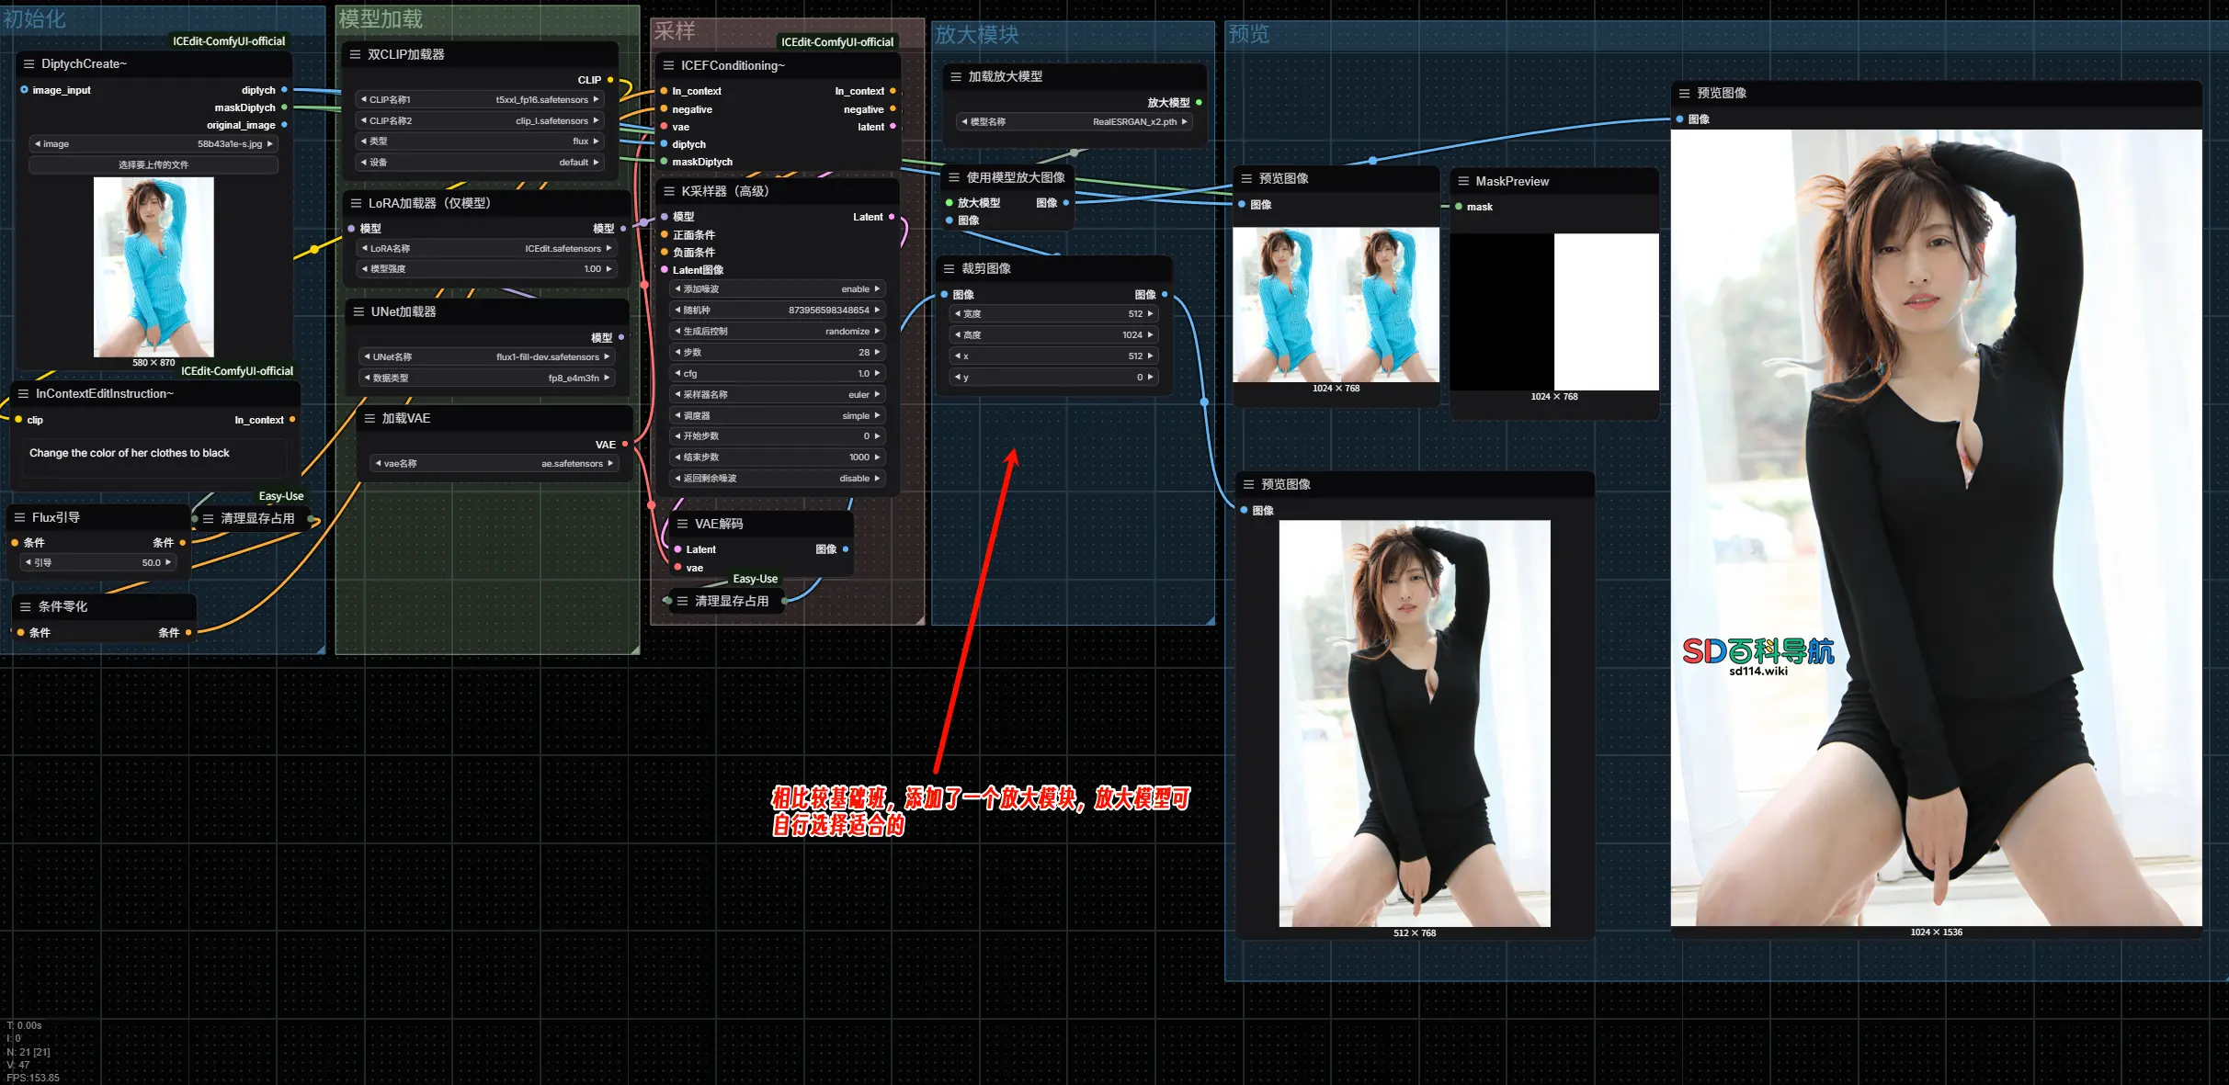Open the ICEFConditioning node menu icon

pyautogui.click(x=668, y=66)
